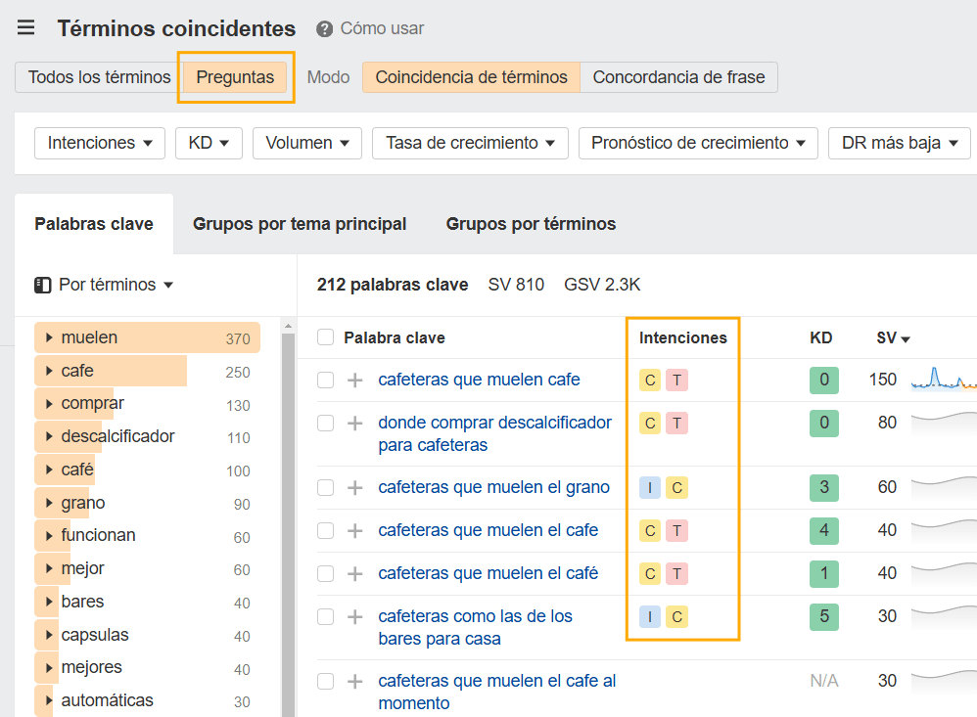Click plus icon next to cafeteras que muelen el grano
This screenshot has height=717, width=977.
354,488
